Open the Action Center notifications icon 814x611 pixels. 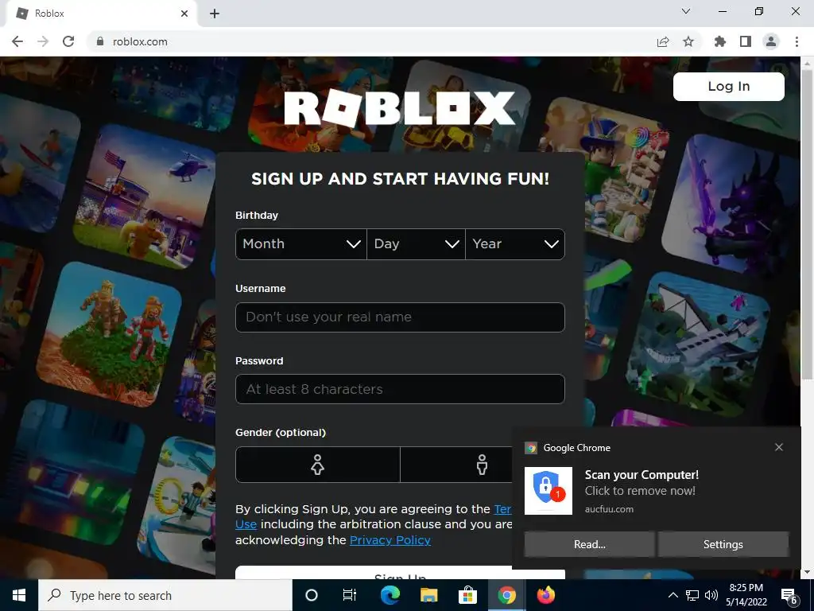click(x=789, y=596)
